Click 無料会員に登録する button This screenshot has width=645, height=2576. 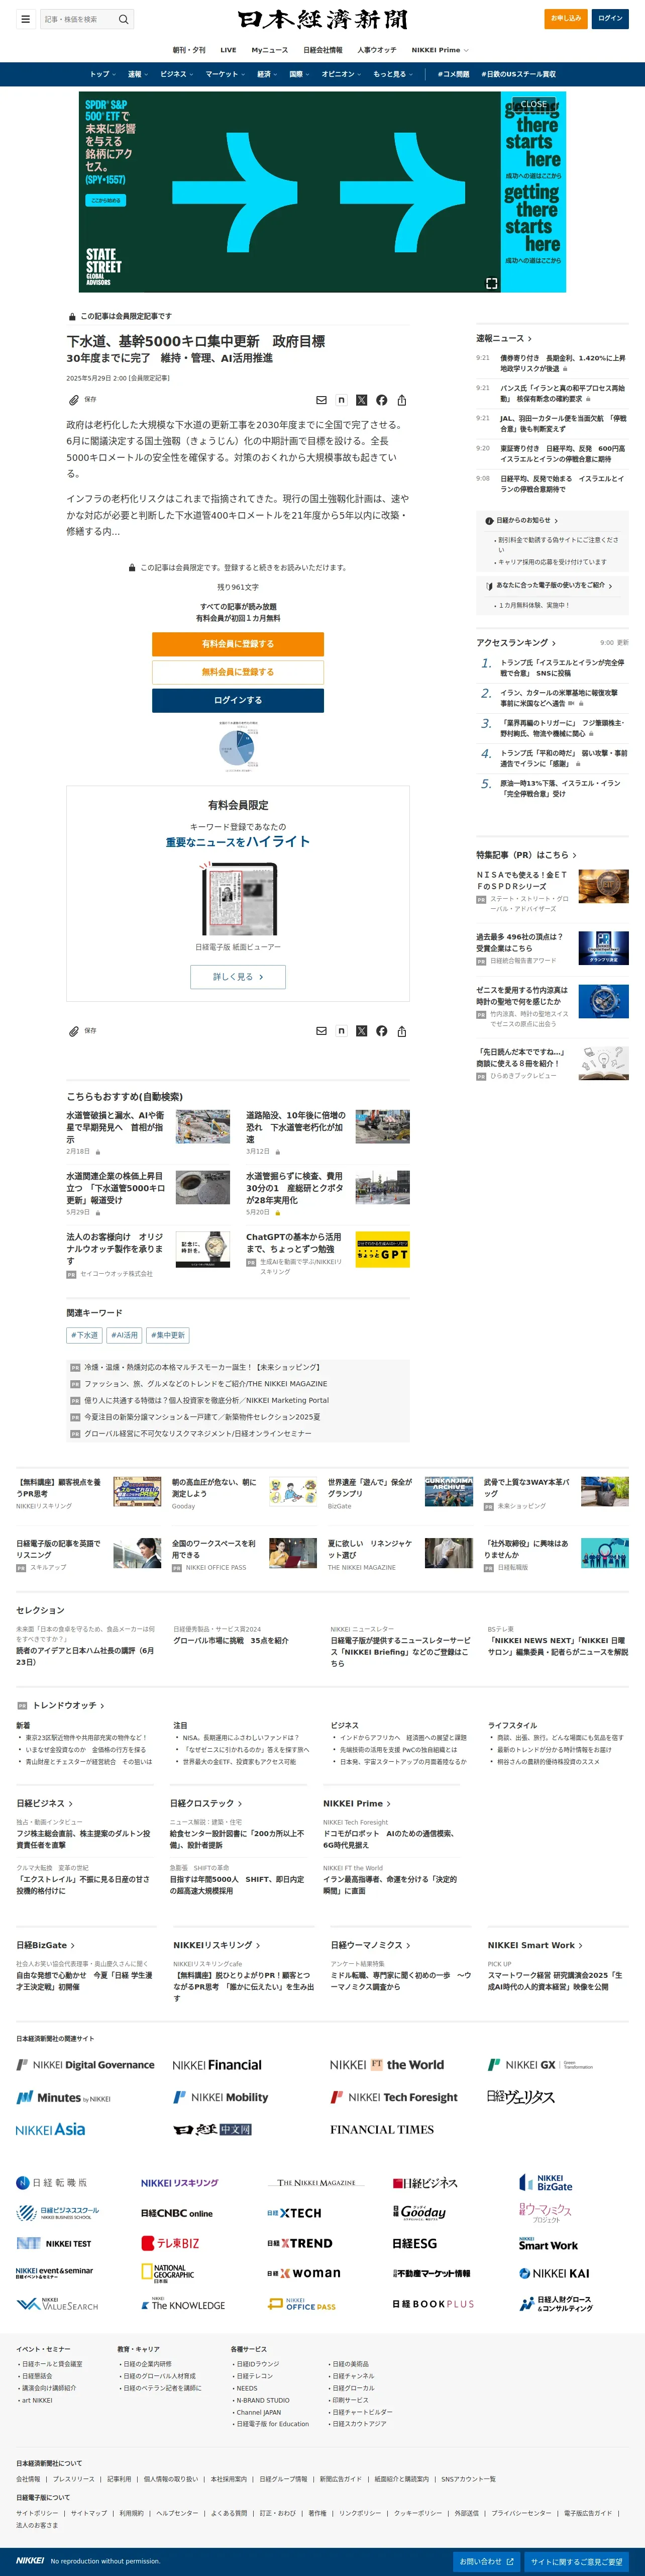coord(238,672)
